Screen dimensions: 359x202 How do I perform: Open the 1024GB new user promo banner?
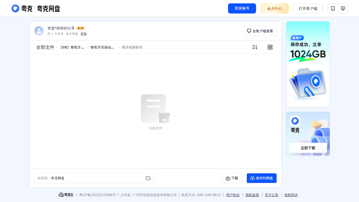pyautogui.click(x=308, y=64)
